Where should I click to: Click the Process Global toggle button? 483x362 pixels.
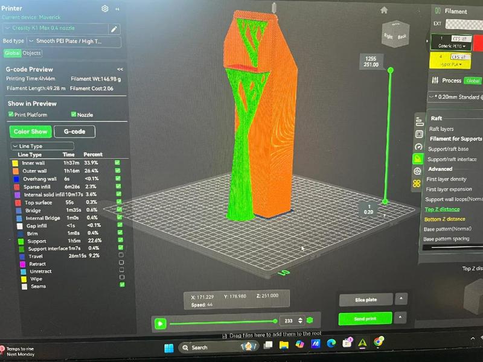(x=473, y=81)
